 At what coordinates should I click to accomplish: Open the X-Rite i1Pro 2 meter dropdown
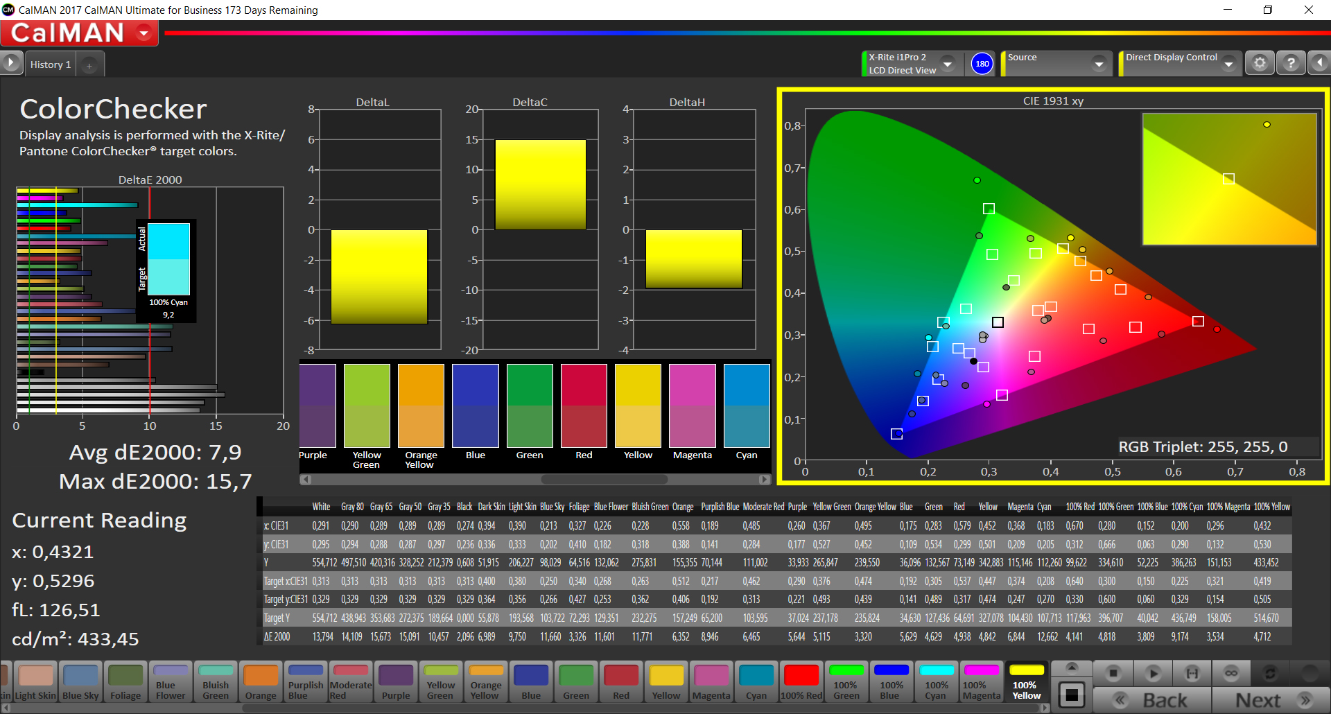[x=948, y=64]
